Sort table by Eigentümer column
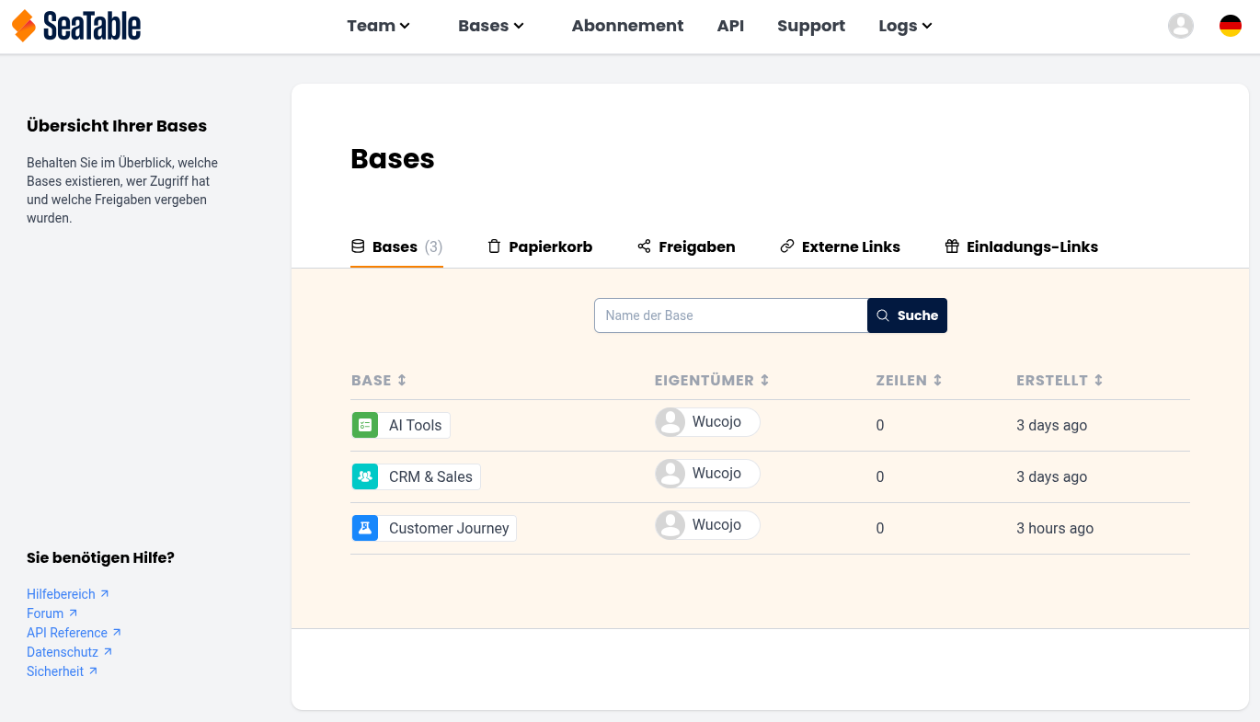1260x722 pixels. [x=764, y=381]
